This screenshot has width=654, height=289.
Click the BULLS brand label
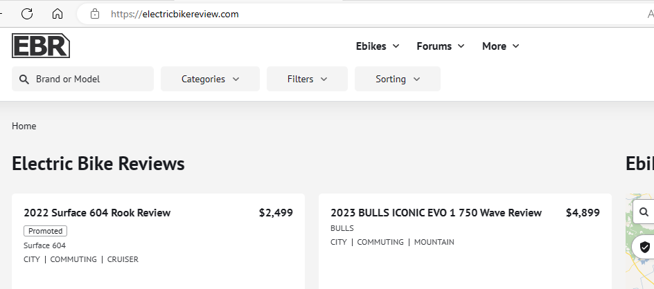coord(342,228)
